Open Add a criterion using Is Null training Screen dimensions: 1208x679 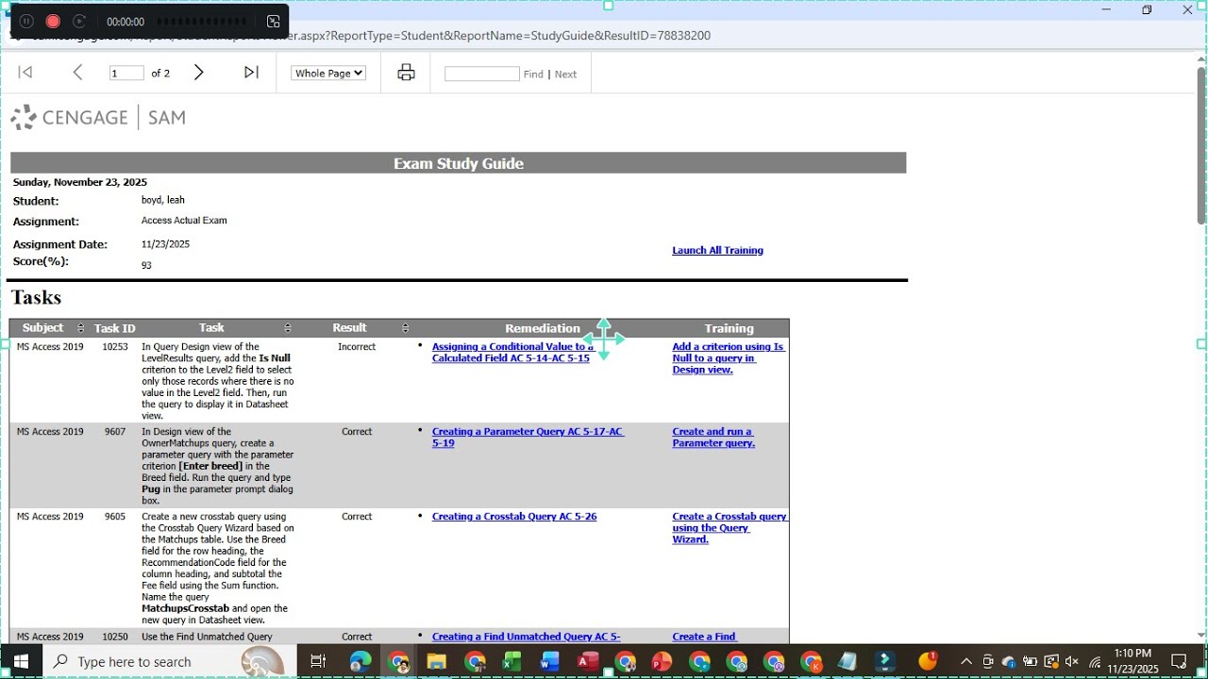pyautogui.click(x=729, y=358)
